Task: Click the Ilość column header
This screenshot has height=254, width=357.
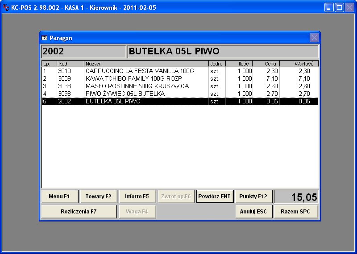Action: (x=239, y=64)
